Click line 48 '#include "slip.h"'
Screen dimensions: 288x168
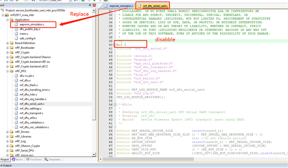pyautogui.click(x=133, y=75)
